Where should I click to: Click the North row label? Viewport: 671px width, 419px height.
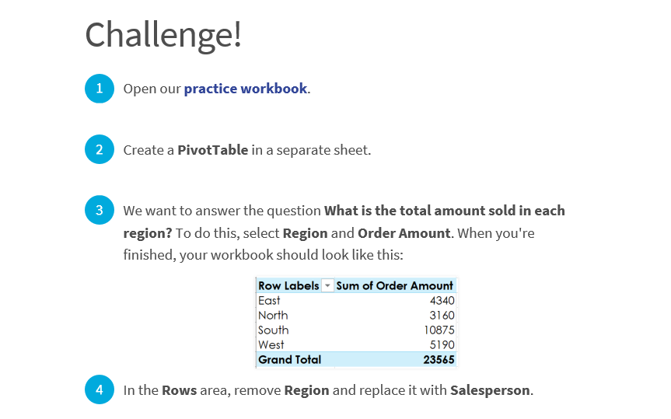point(273,316)
